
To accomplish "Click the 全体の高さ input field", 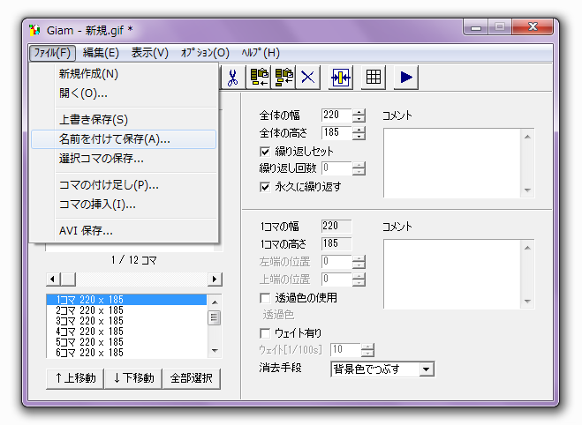I will point(336,133).
